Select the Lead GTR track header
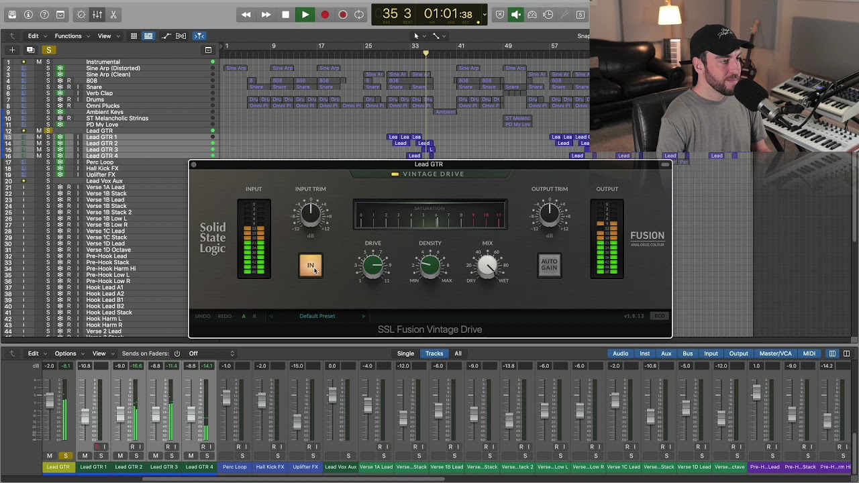Image resolution: width=859 pixels, height=483 pixels. 99,131
